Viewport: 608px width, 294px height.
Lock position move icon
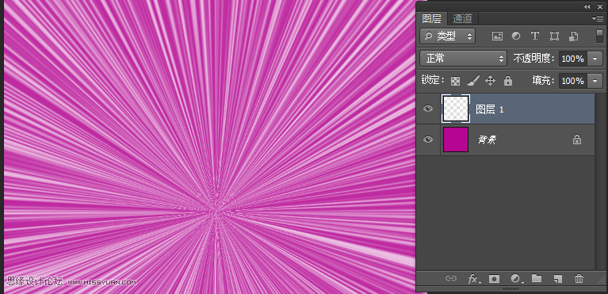(491, 81)
